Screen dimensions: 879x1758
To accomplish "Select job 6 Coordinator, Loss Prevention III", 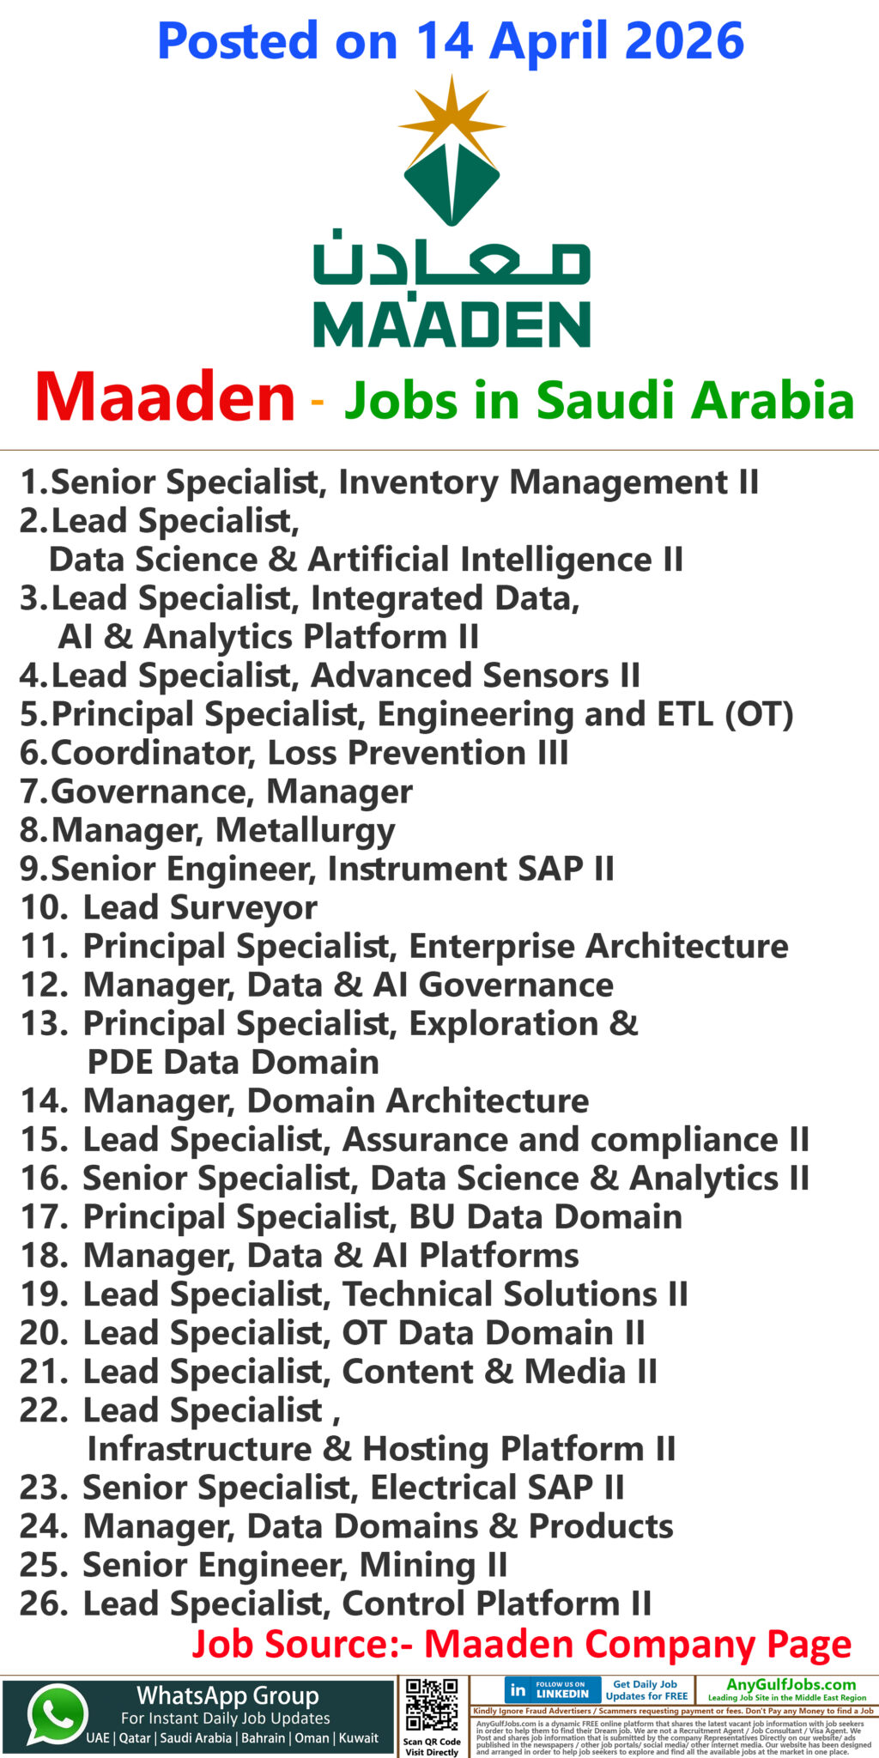I will tap(294, 753).
